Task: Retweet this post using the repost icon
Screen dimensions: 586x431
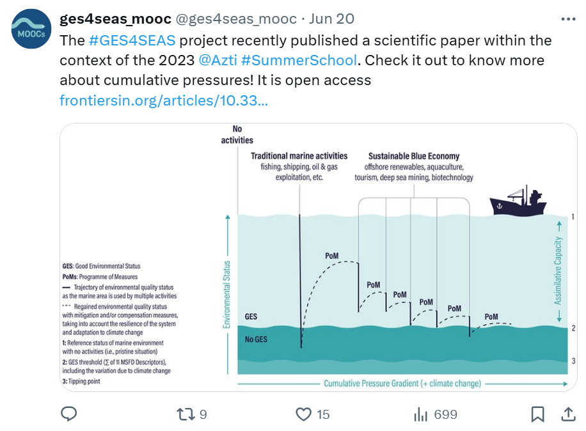Action: 185,414
